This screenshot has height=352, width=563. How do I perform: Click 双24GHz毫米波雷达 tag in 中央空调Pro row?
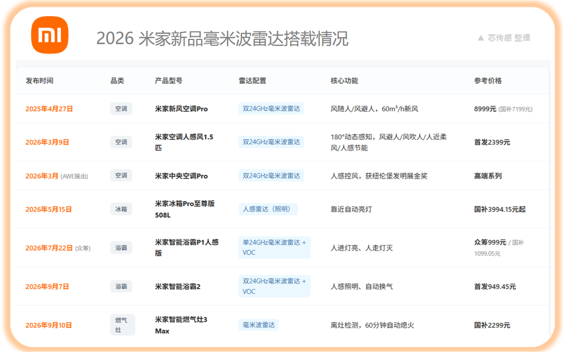271,175
